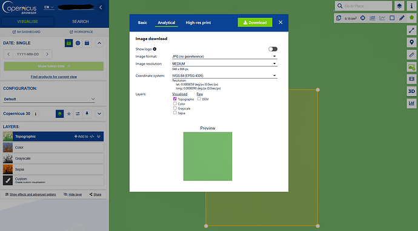Open the line chart icon in area toolbar

tap(382, 18)
